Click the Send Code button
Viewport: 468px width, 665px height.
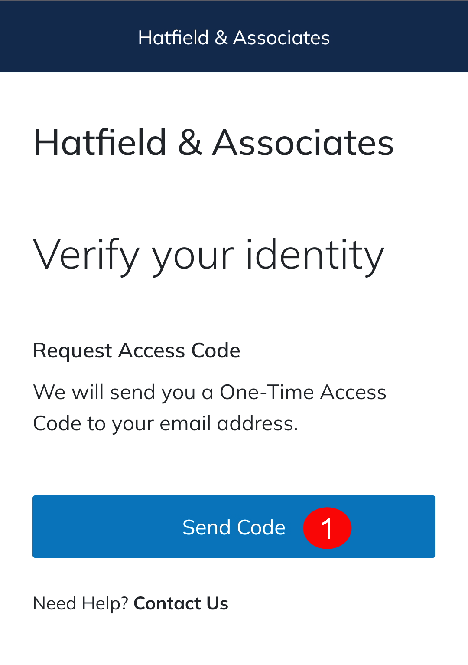point(234,527)
